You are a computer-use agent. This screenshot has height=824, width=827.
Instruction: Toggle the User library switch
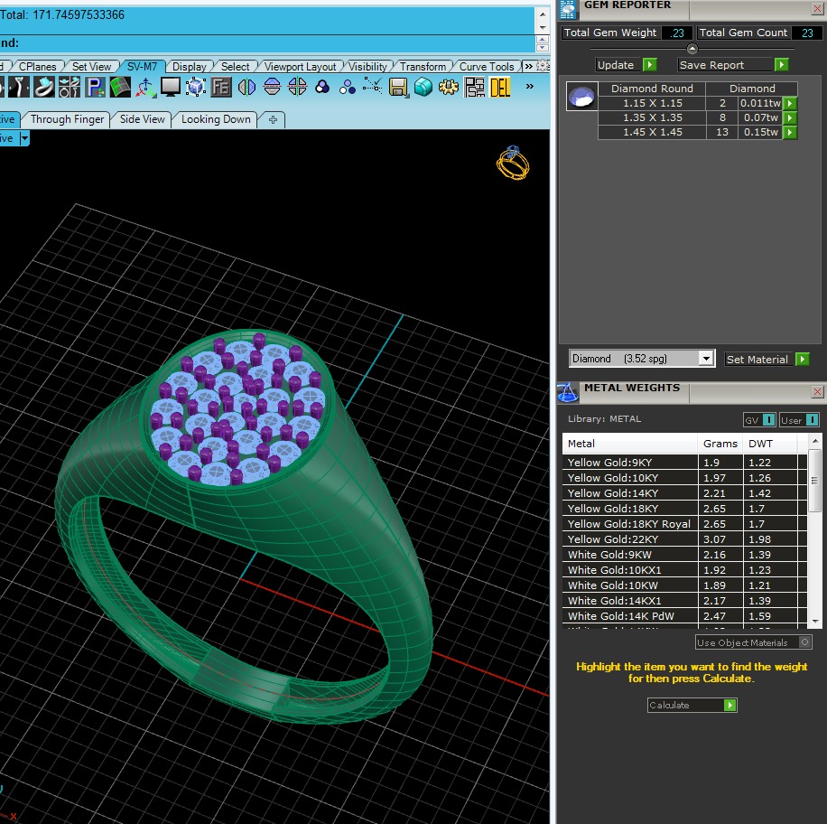813,420
